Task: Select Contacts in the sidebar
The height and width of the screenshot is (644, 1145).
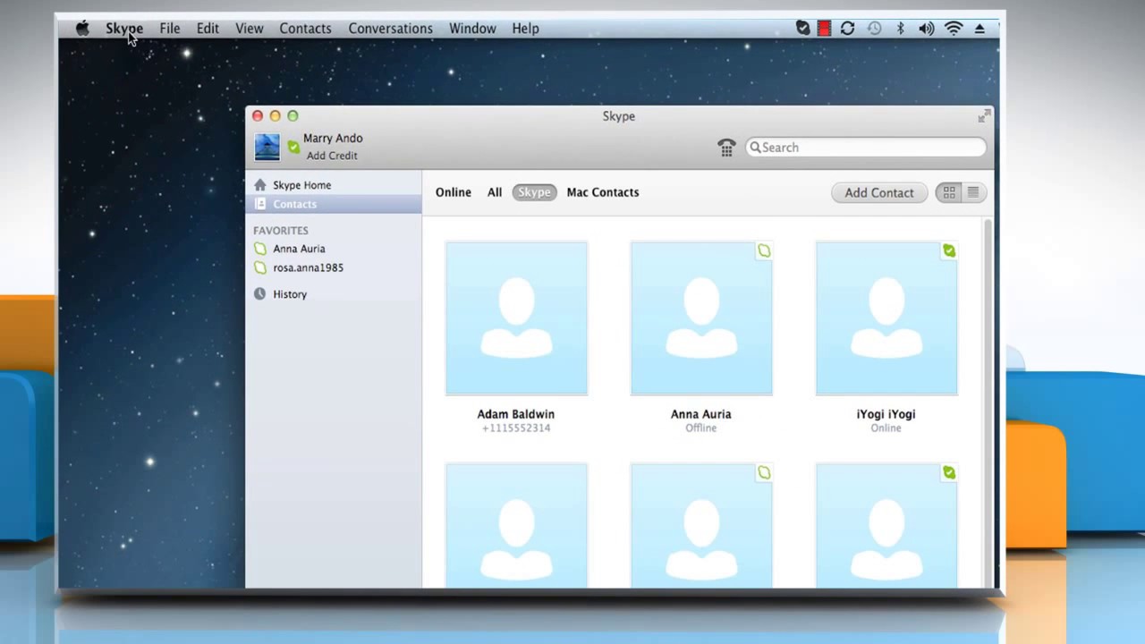Action: pyautogui.click(x=333, y=204)
